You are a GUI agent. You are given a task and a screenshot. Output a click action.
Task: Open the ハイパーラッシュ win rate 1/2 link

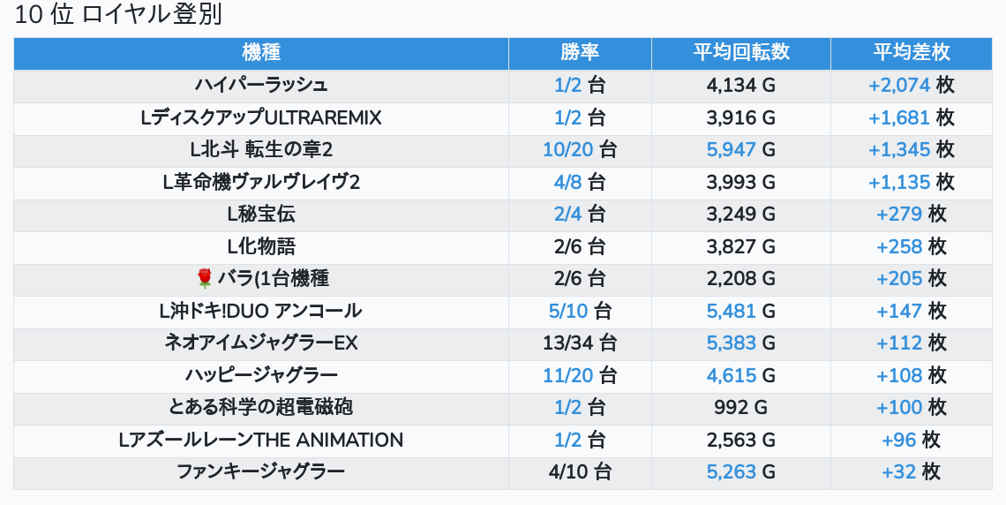[x=568, y=86]
